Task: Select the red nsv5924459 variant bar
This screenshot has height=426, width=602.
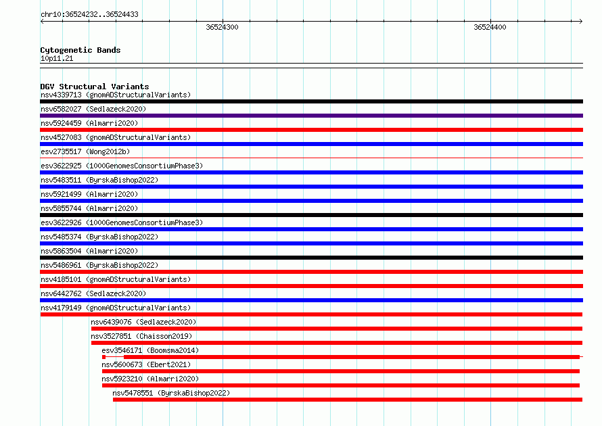Action: coord(311,130)
